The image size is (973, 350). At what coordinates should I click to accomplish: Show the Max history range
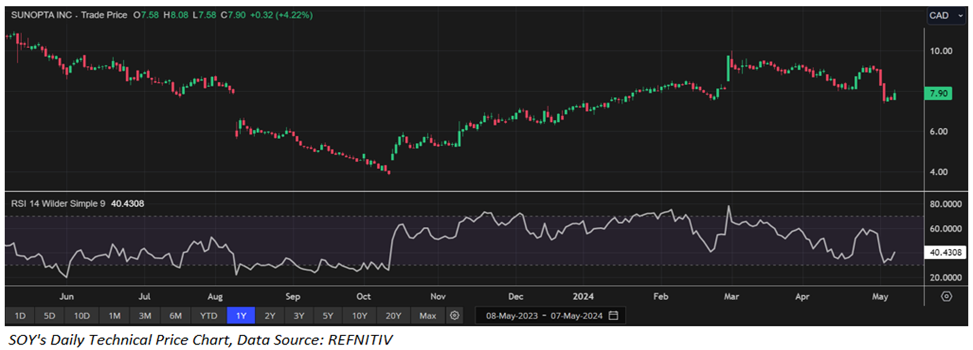tap(427, 315)
